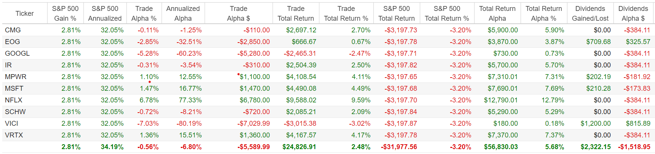Viewport: 655px width, 154px height.
Task: Click the Dividends Alpha $ column header
Action: 633,14
